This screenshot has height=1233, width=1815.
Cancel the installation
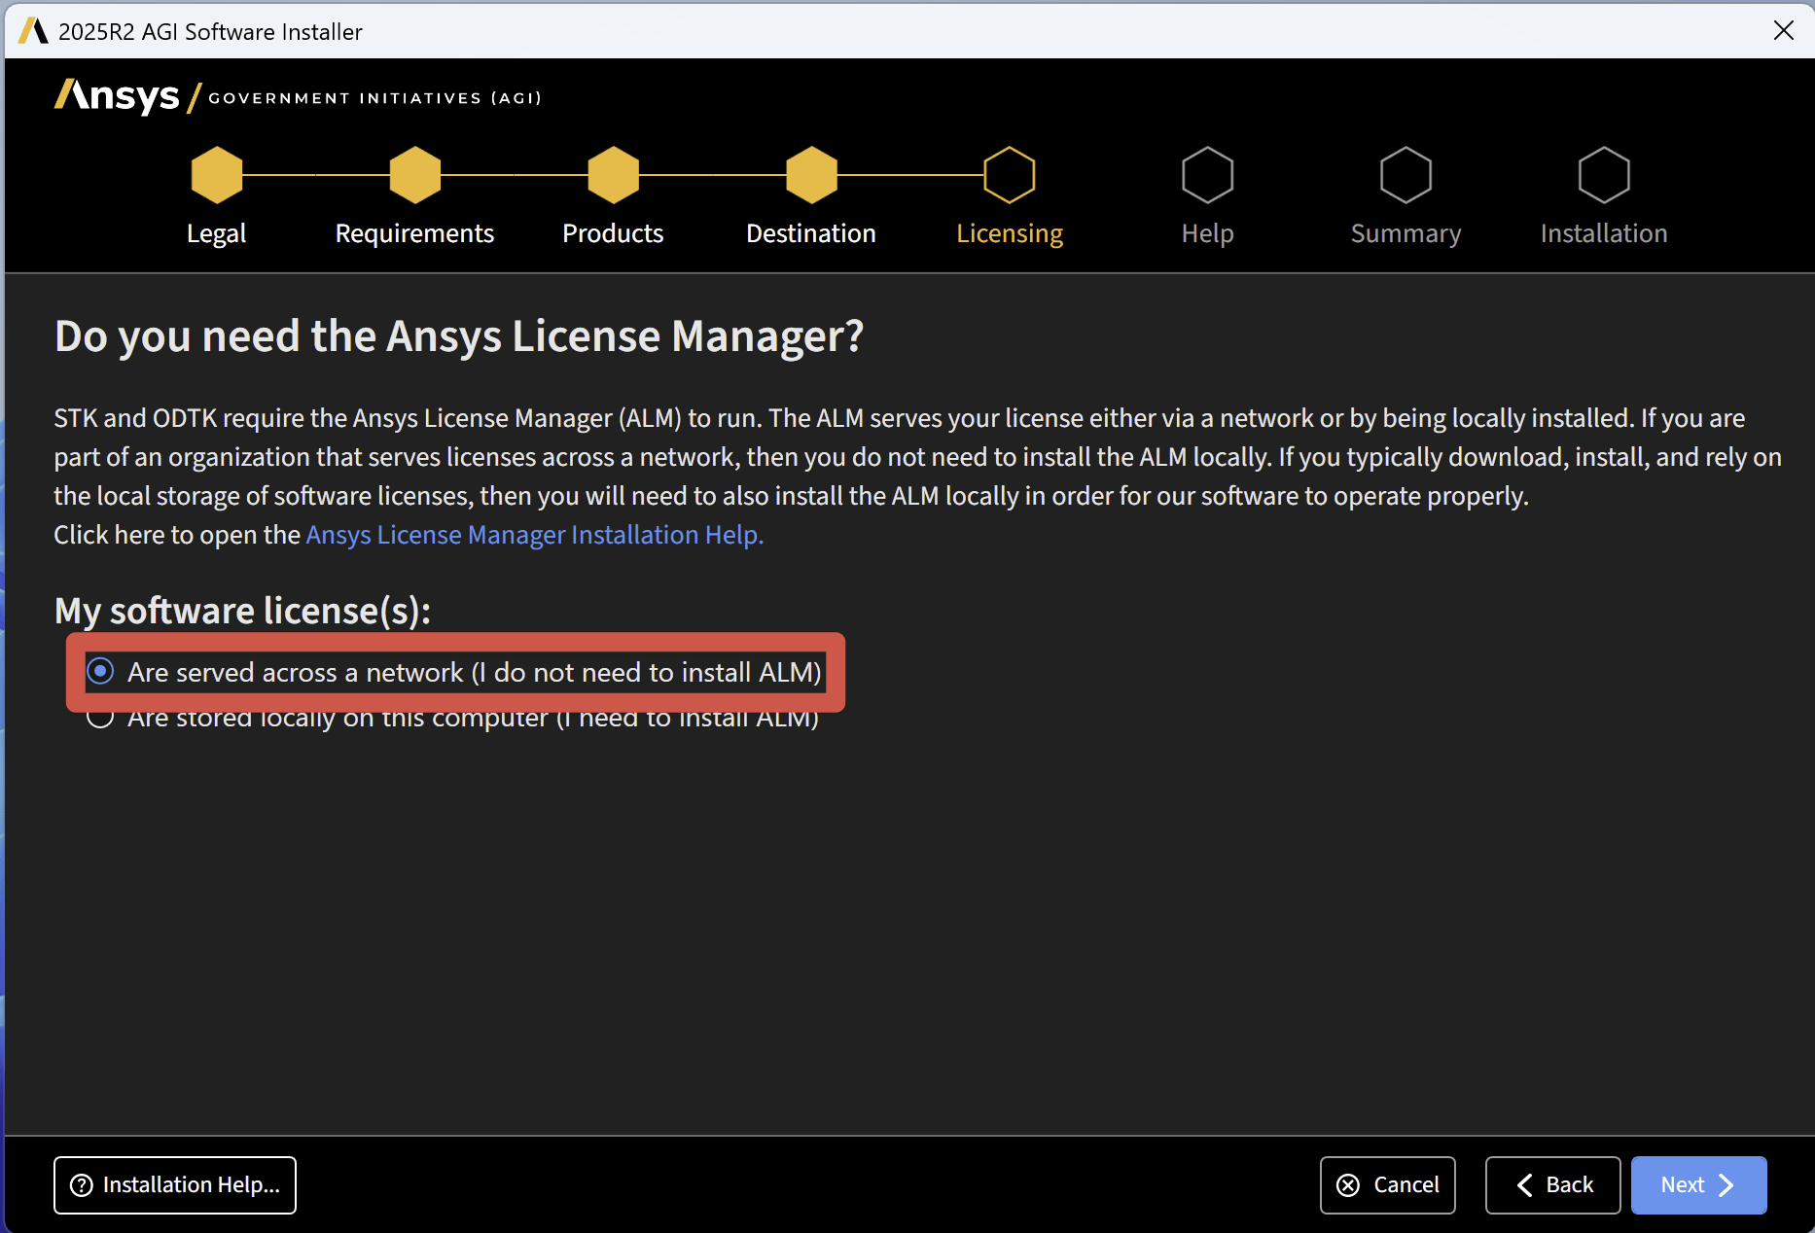(x=1387, y=1184)
